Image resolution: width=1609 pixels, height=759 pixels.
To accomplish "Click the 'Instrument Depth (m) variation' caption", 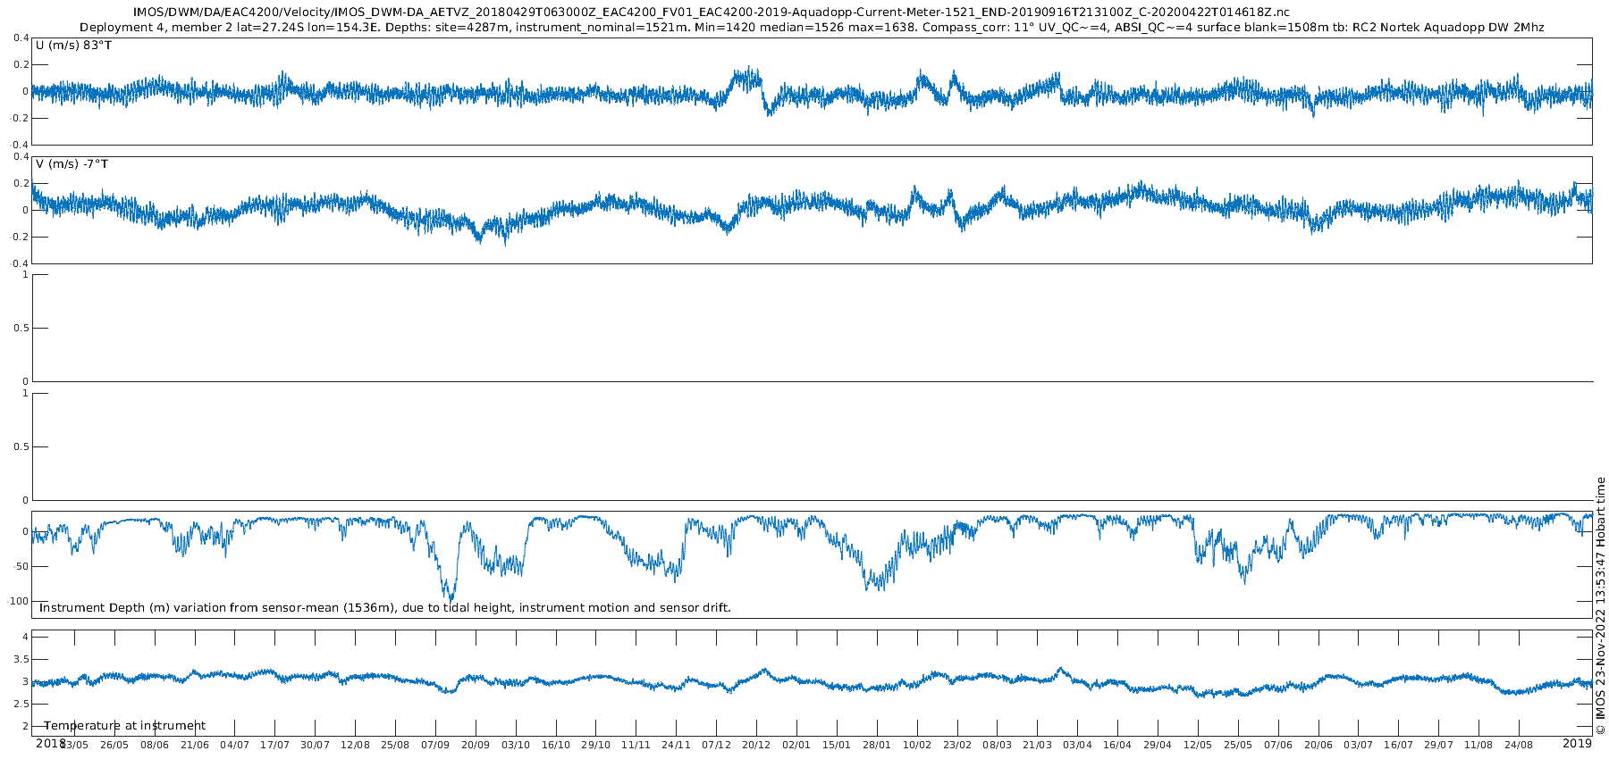I will pyautogui.click(x=385, y=608).
